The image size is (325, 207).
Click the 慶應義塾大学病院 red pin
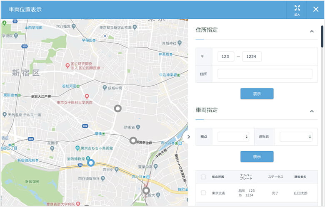[78, 204]
